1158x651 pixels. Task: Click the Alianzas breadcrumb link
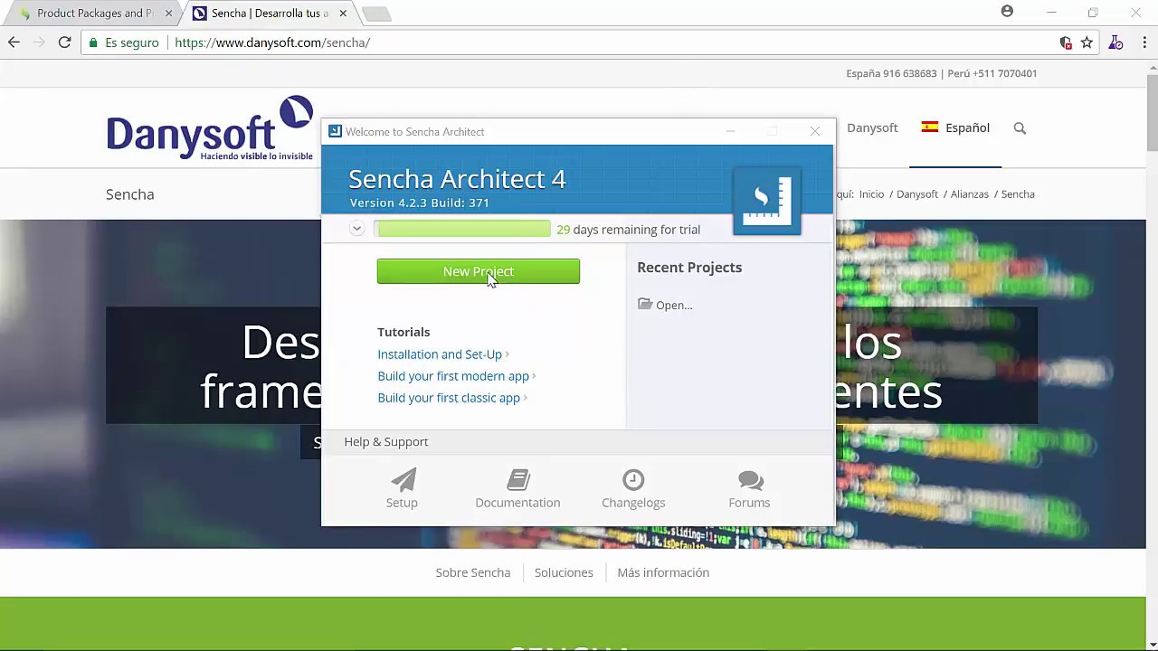pyautogui.click(x=970, y=194)
